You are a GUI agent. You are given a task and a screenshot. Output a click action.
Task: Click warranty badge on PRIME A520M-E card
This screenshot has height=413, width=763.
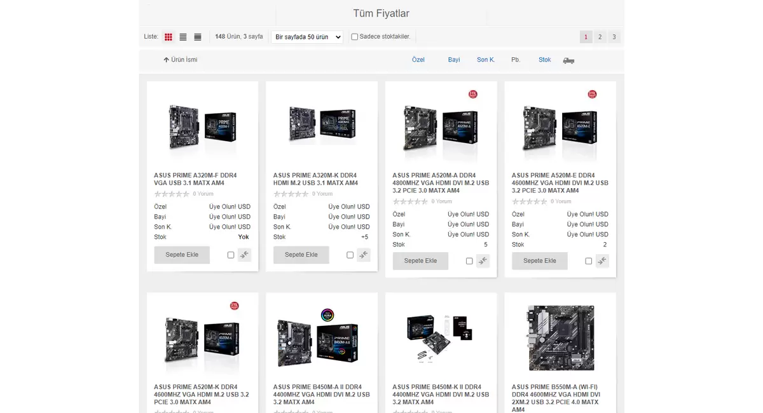coord(592,94)
